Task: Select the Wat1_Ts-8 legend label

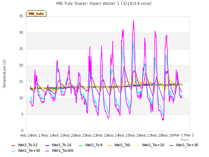Action: [x=94, y=145]
